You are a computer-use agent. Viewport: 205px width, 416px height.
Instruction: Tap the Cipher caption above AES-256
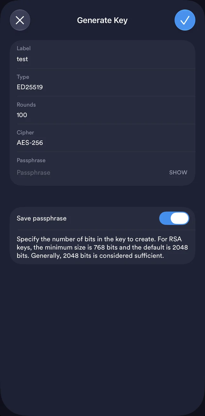(x=25, y=132)
